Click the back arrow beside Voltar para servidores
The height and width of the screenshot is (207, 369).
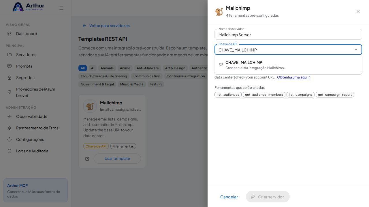pyautogui.click(x=84, y=26)
